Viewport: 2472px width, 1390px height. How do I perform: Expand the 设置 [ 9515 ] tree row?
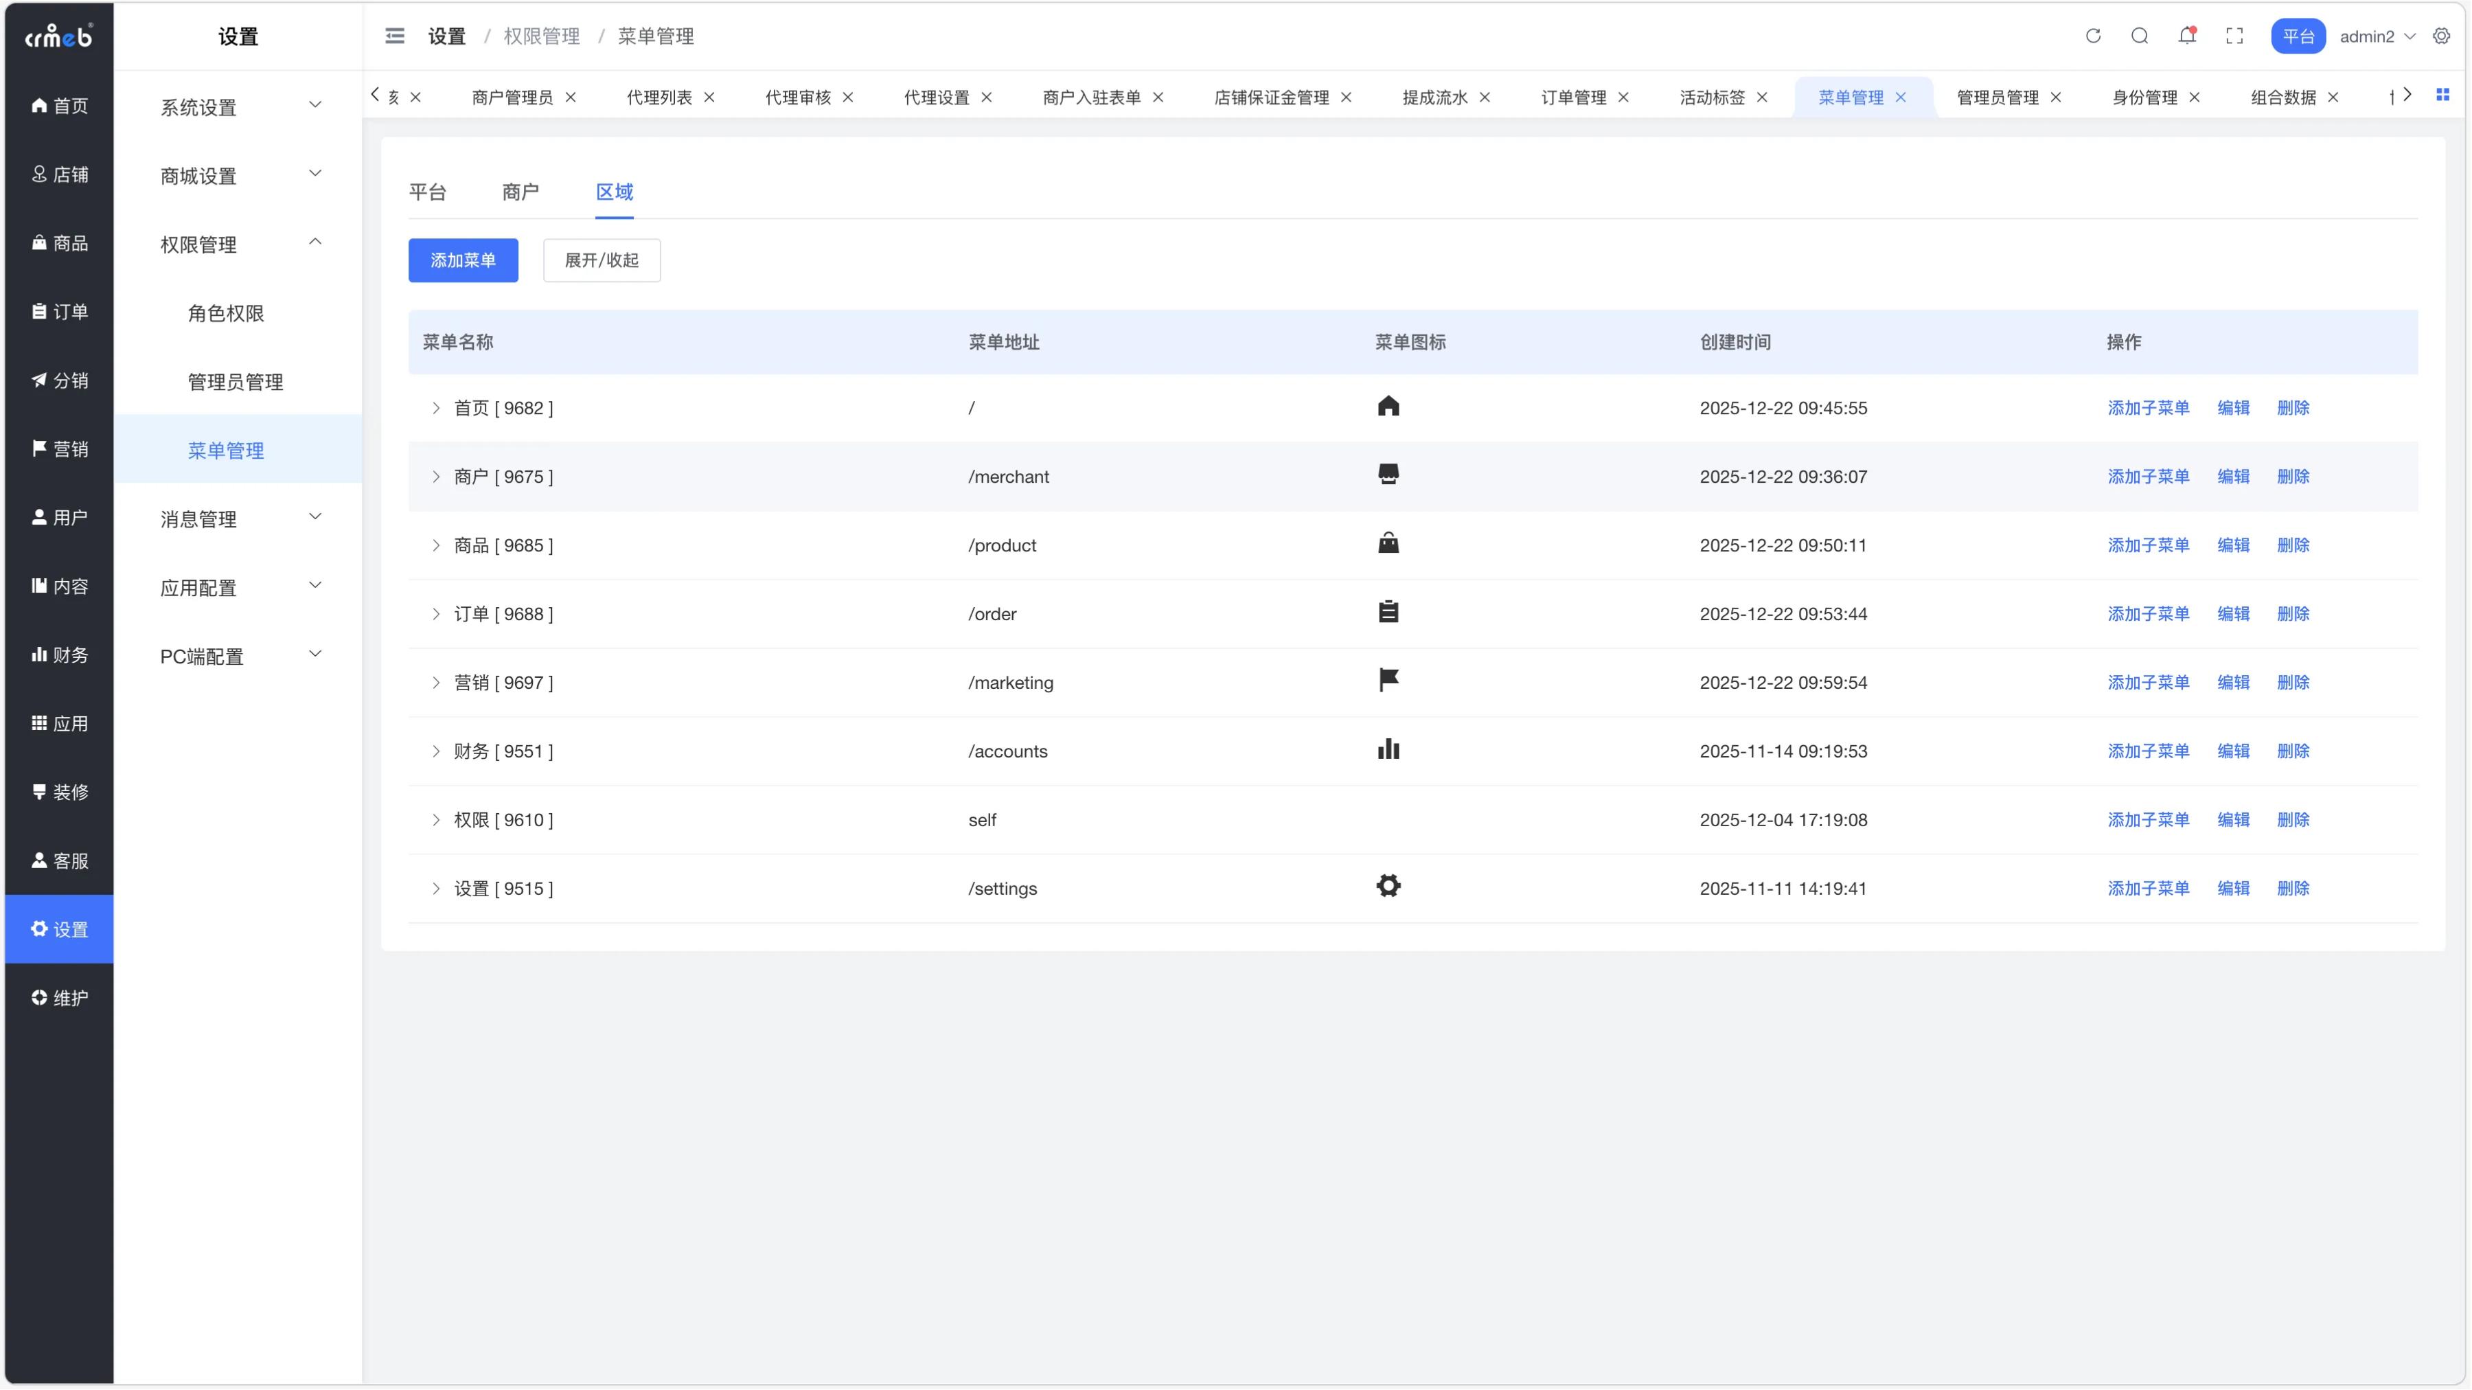click(x=435, y=889)
